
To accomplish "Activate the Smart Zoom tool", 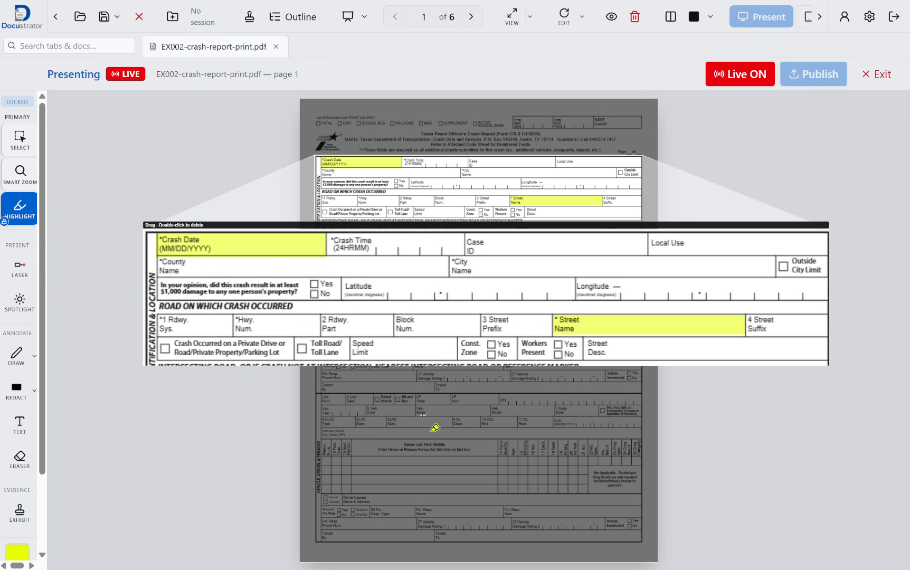I will point(20,175).
